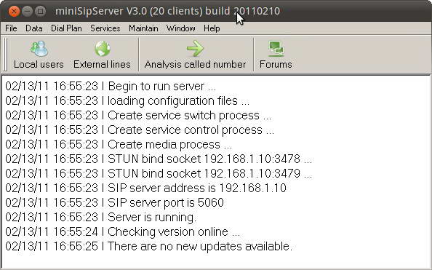Minimize the miniSipServer window
The image size is (432, 270).
27,12
